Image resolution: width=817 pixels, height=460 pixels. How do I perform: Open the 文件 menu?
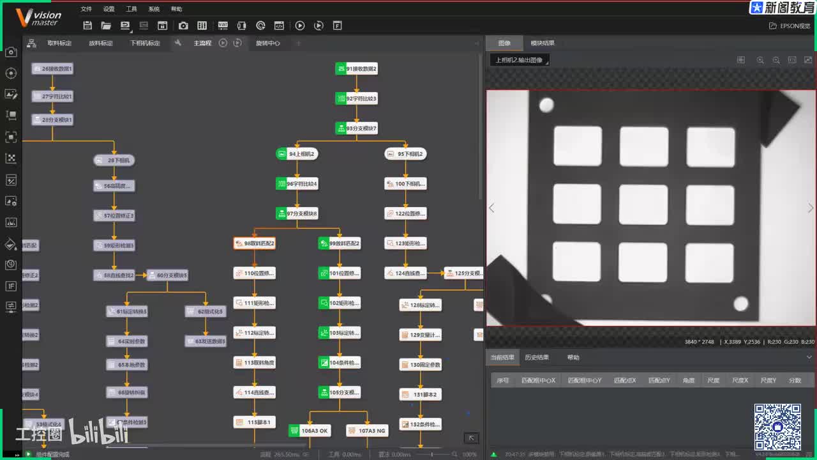click(x=86, y=9)
